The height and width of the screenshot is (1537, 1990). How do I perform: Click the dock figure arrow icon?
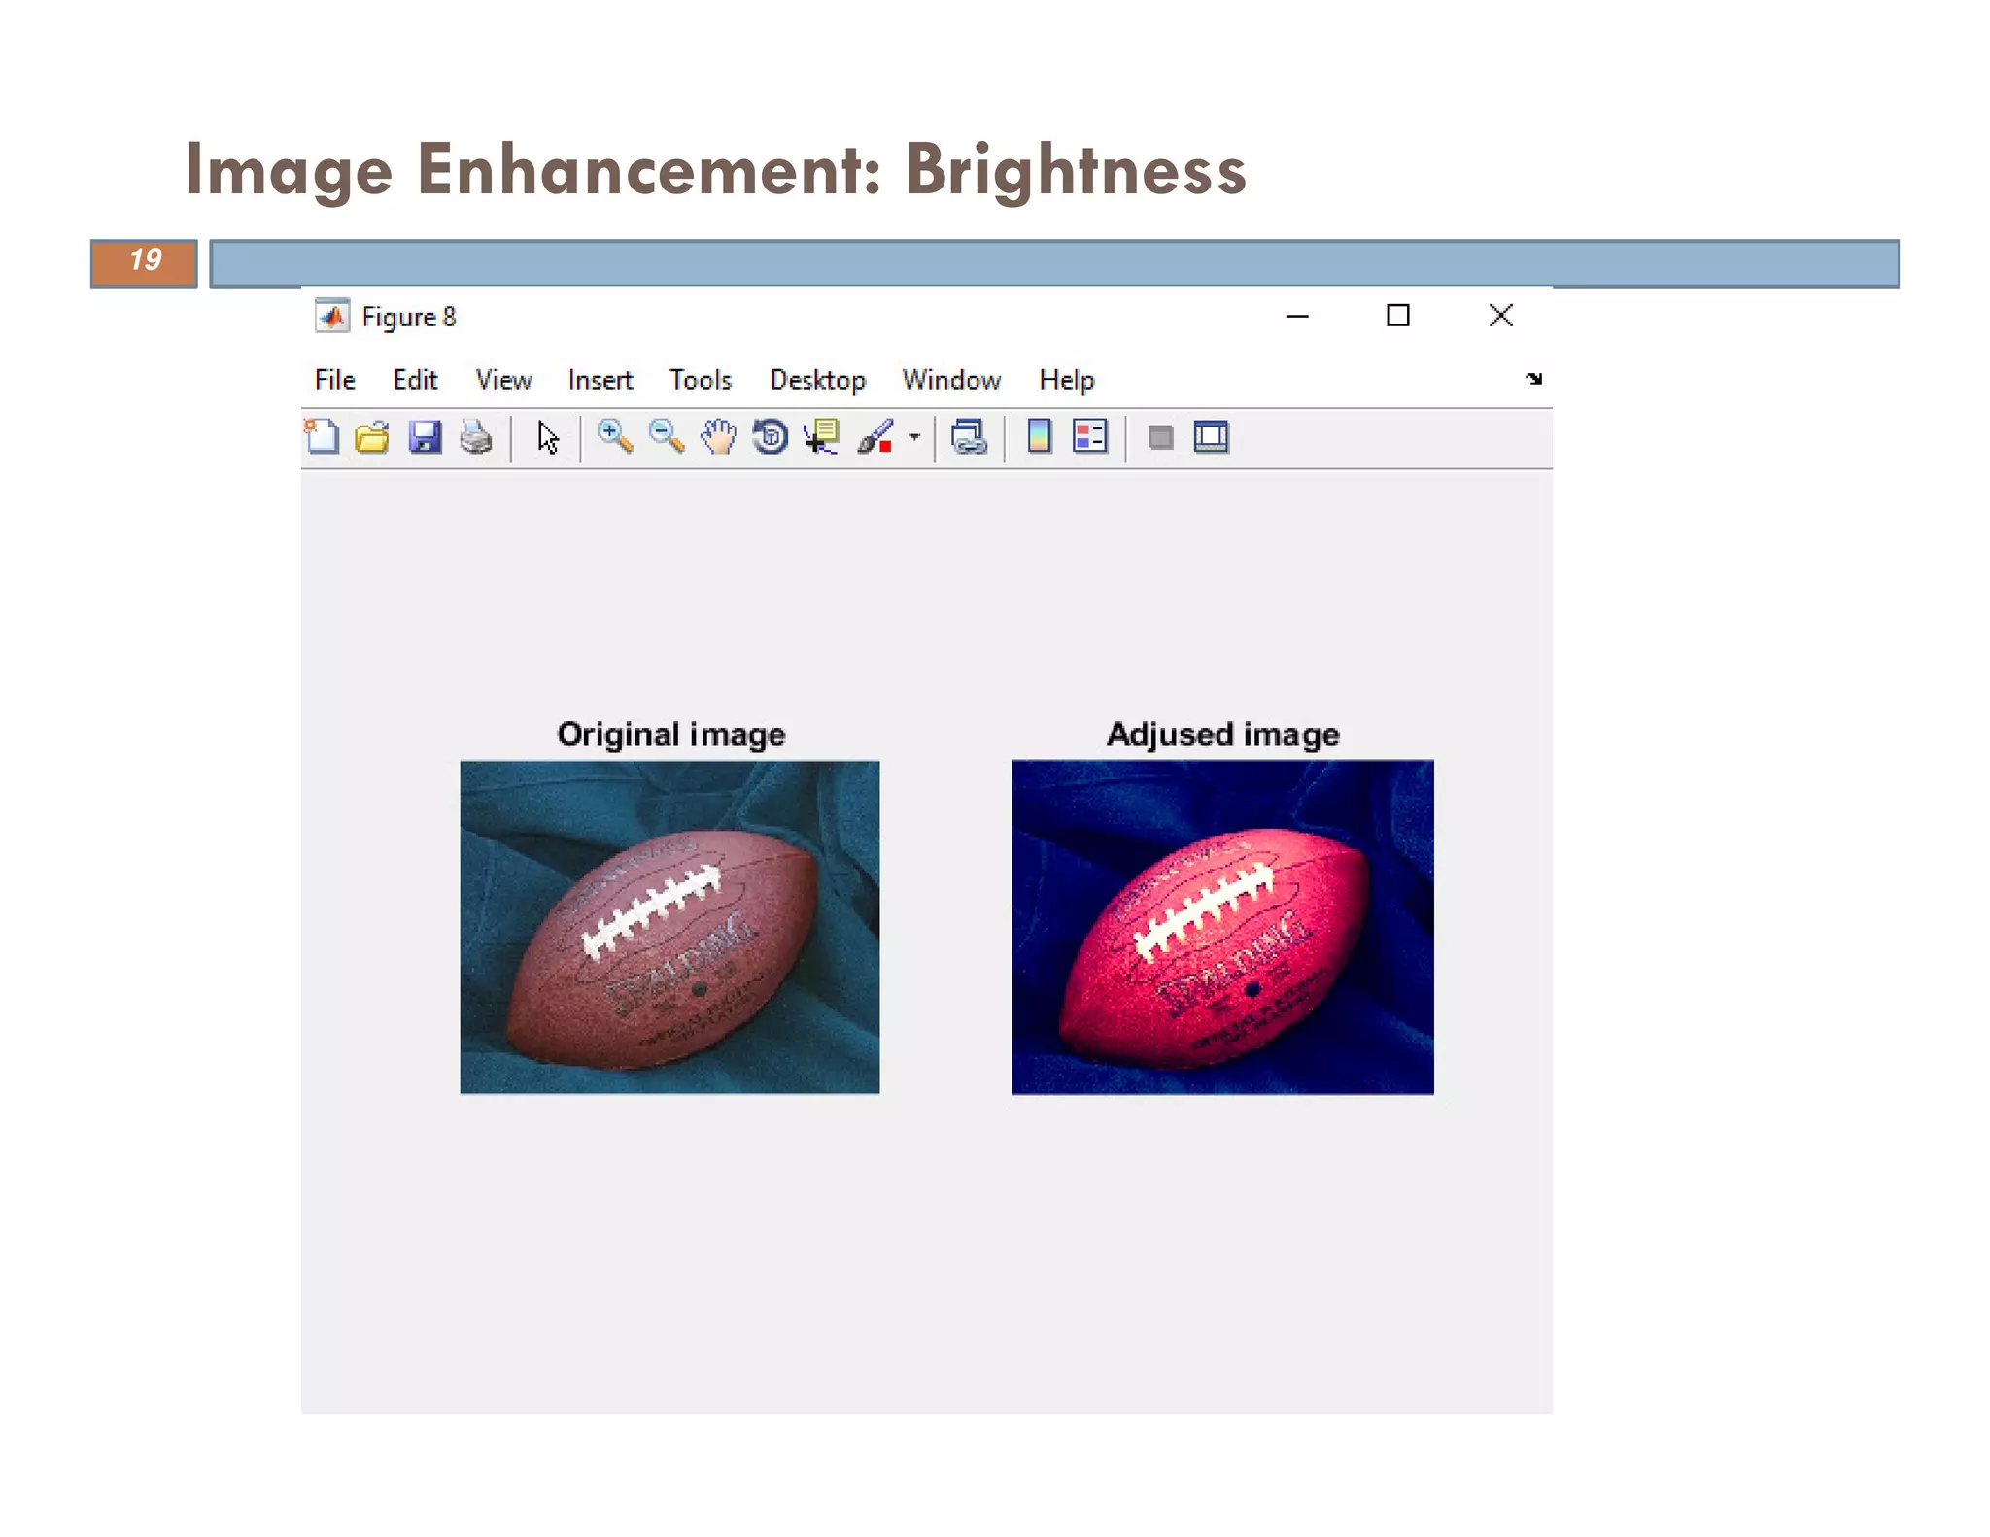(x=1534, y=379)
